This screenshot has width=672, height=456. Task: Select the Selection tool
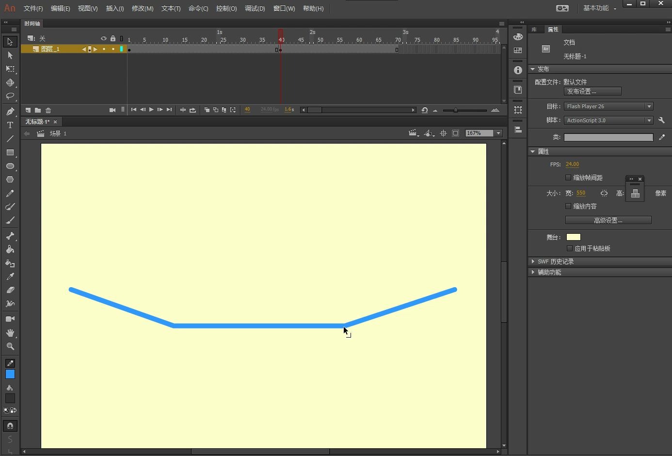point(10,42)
